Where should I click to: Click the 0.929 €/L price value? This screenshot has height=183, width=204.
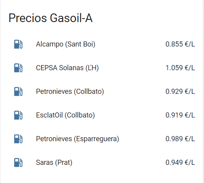(180, 91)
